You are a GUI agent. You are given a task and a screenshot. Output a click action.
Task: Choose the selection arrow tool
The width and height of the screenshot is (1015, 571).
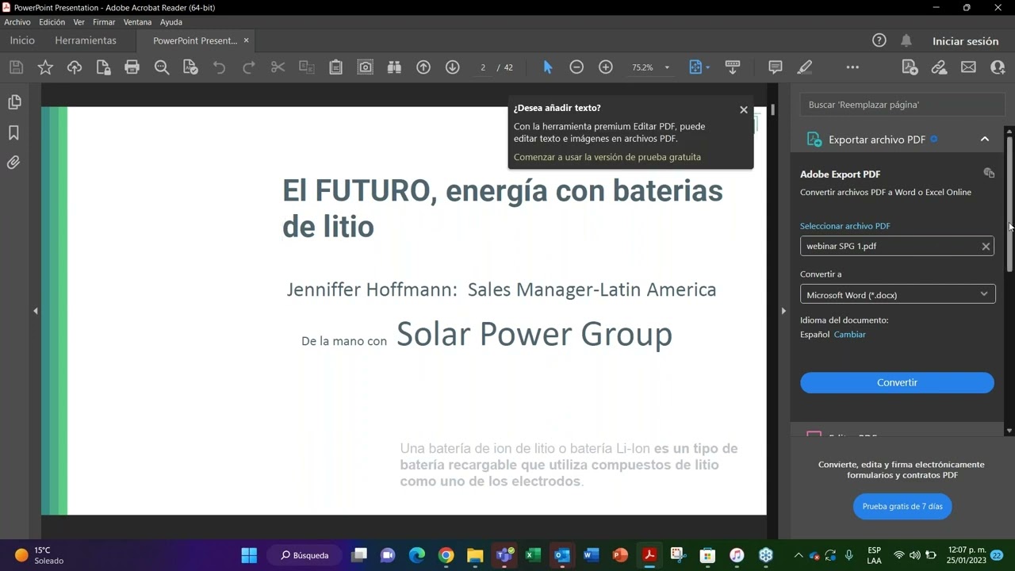point(547,67)
